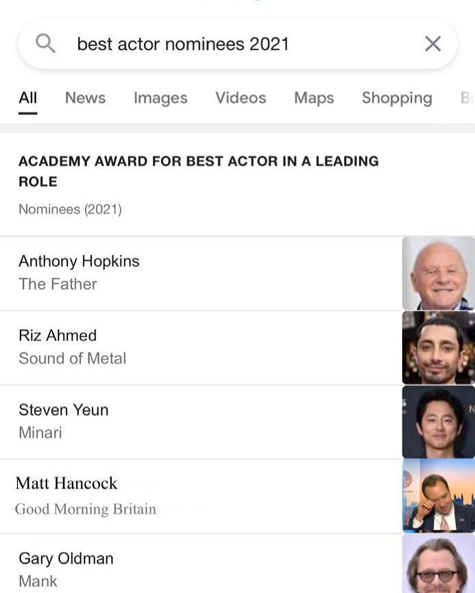475x593 pixels.
Task: Select the Riz Ahmed nominee entry
Action: pos(58,336)
